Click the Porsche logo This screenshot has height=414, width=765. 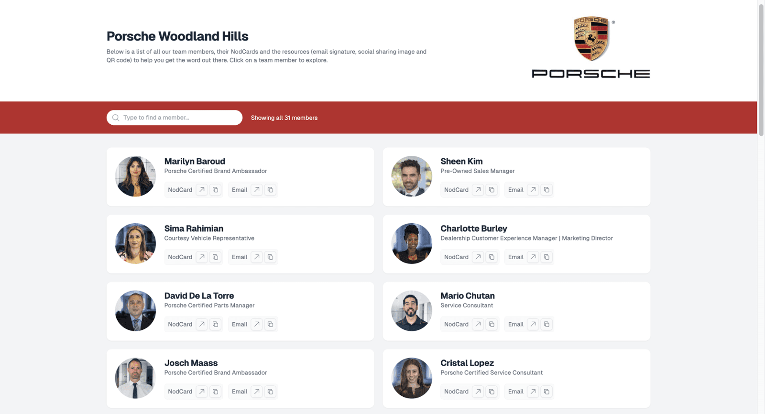(x=591, y=47)
